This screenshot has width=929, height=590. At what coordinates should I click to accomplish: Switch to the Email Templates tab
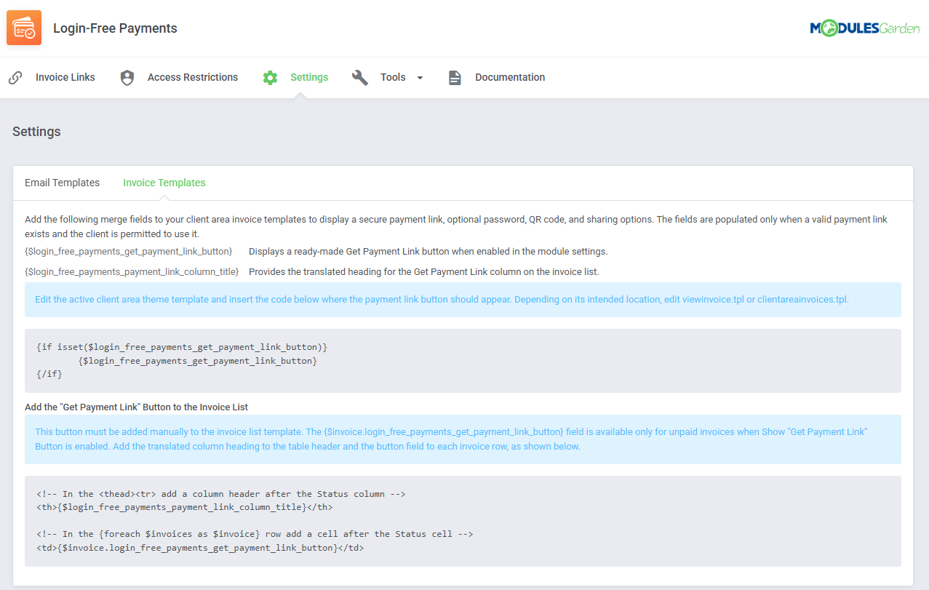coord(62,183)
